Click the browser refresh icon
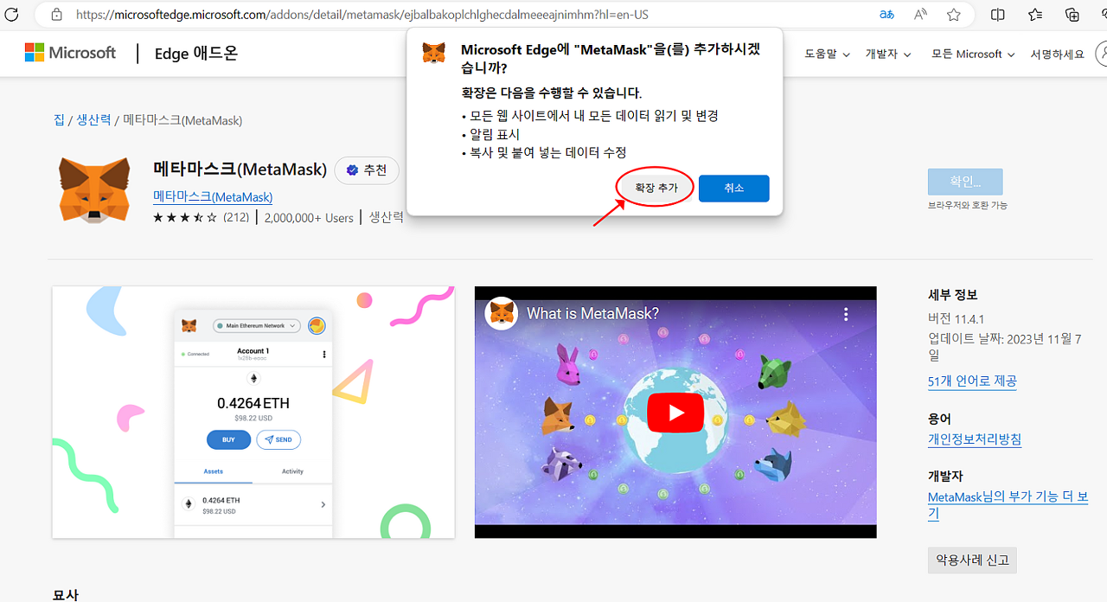 click(x=12, y=15)
